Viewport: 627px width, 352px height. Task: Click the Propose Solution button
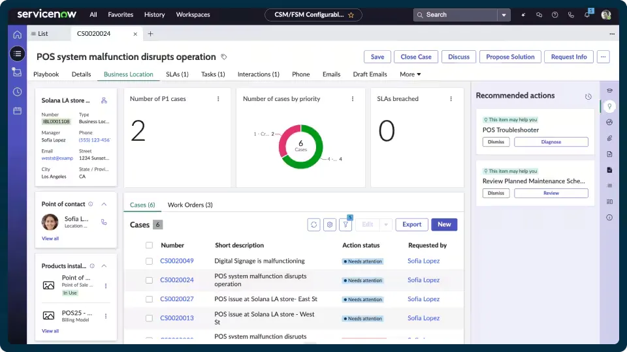click(510, 57)
